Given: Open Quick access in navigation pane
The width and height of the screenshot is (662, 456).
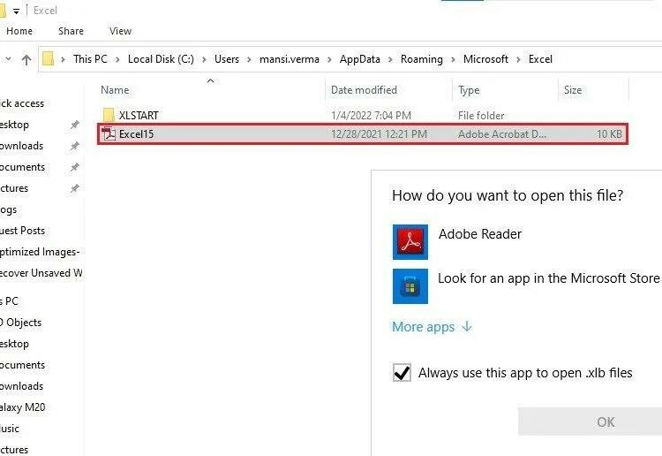Looking at the screenshot, I should point(22,103).
